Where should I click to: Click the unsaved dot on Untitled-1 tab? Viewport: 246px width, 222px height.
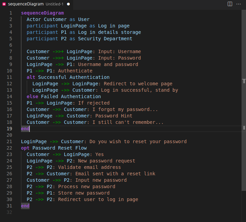tap(68, 4)
